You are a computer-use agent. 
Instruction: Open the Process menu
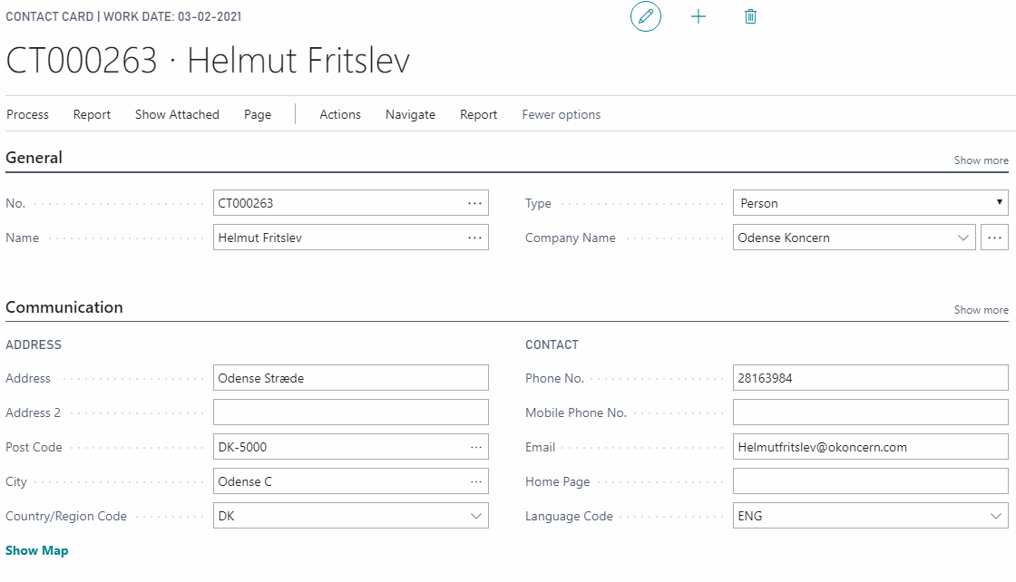(27, 114)
